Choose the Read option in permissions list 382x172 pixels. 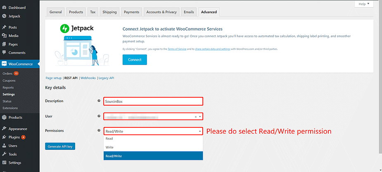pyautogui.click(x=153, y=139)
